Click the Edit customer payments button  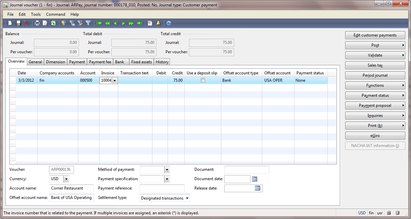pos(375,35)
